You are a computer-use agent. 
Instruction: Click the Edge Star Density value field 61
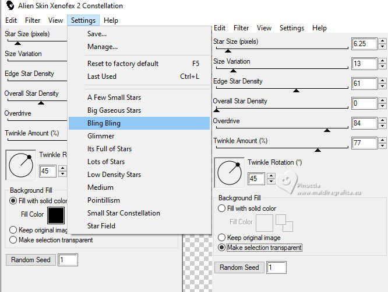(x=364, y=84)
